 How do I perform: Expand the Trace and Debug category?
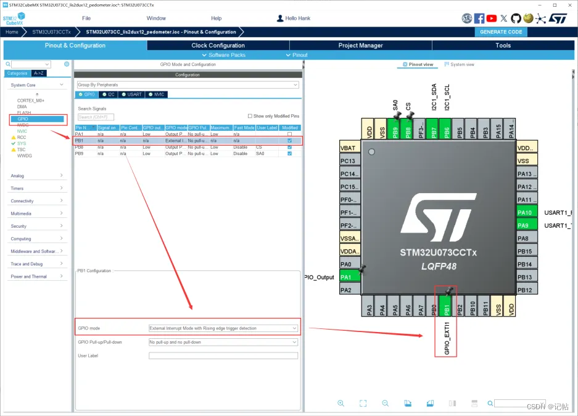pyautogui.click(x=61, y=264)
